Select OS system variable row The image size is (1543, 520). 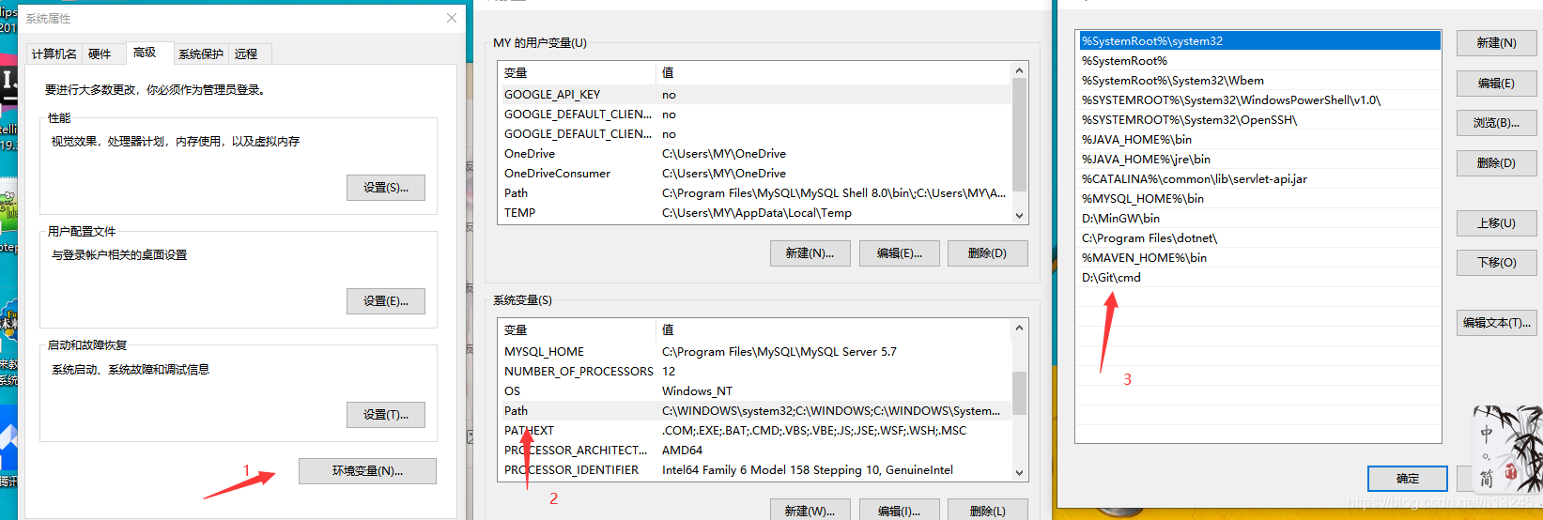tap(756, 391)
